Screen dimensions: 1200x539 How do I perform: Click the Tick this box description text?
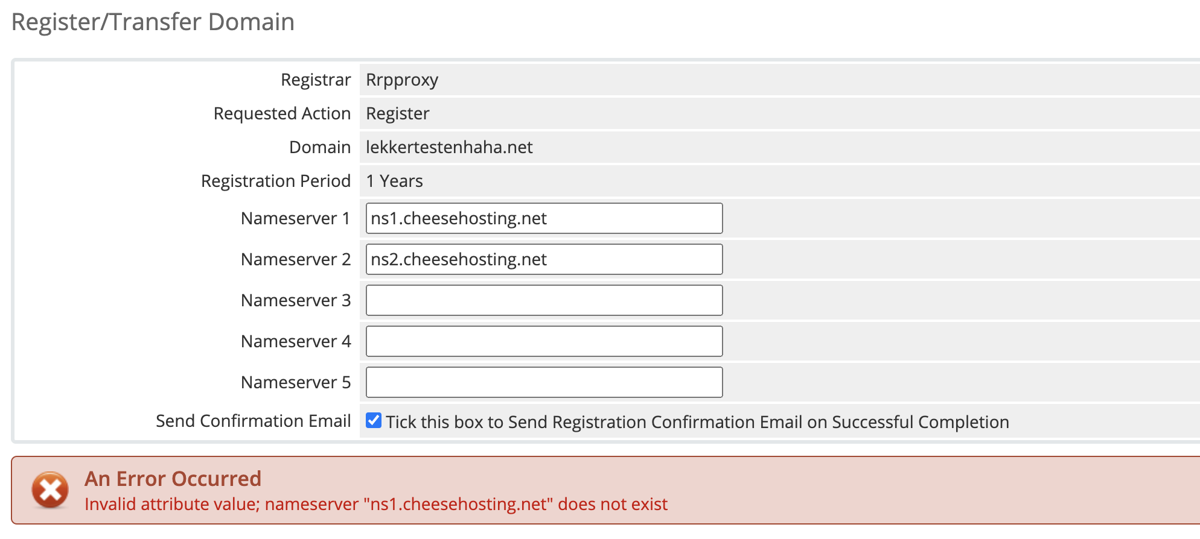(697, 422)
